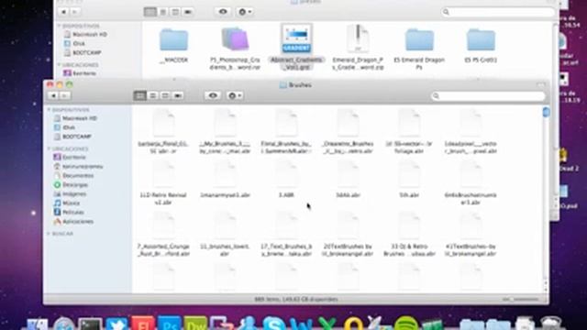Open action gear menu in rear Finder window
587x330 pixels.
[245, 12]
